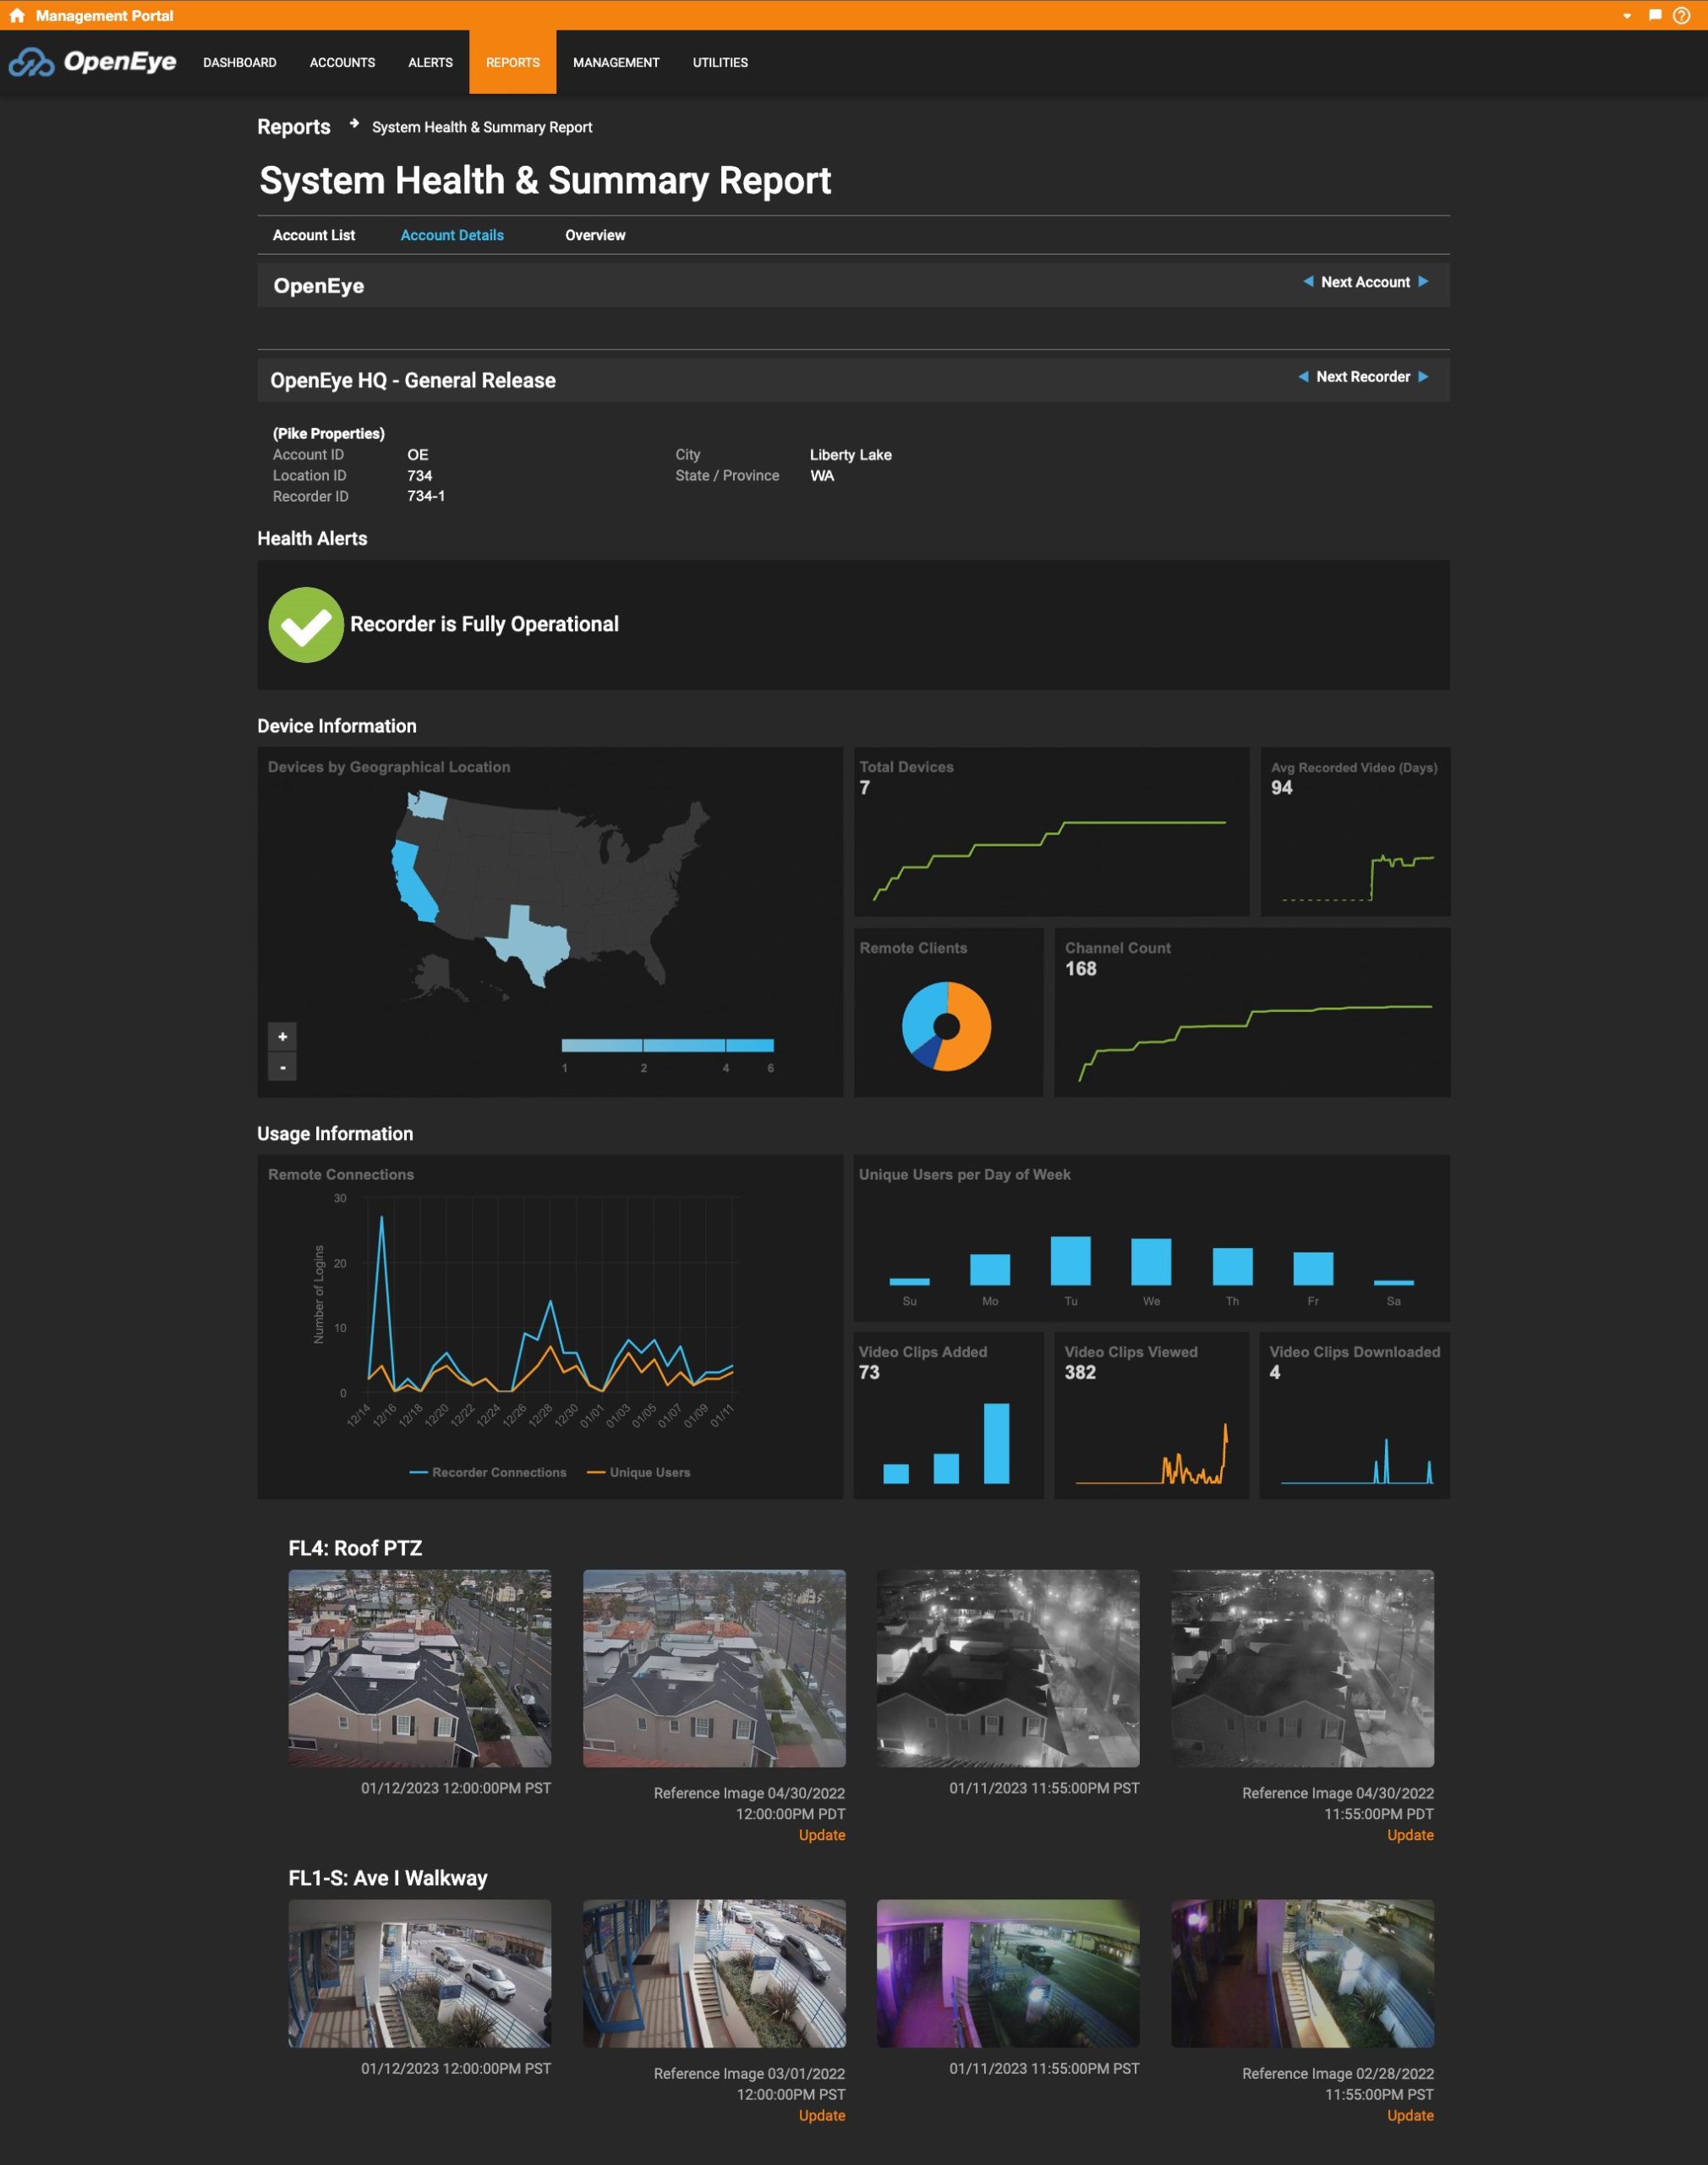This screenshot has height=2165, width=1708.
Task: Click the green Recorder Fully Operational checkmark
Action: click(306, 624)
